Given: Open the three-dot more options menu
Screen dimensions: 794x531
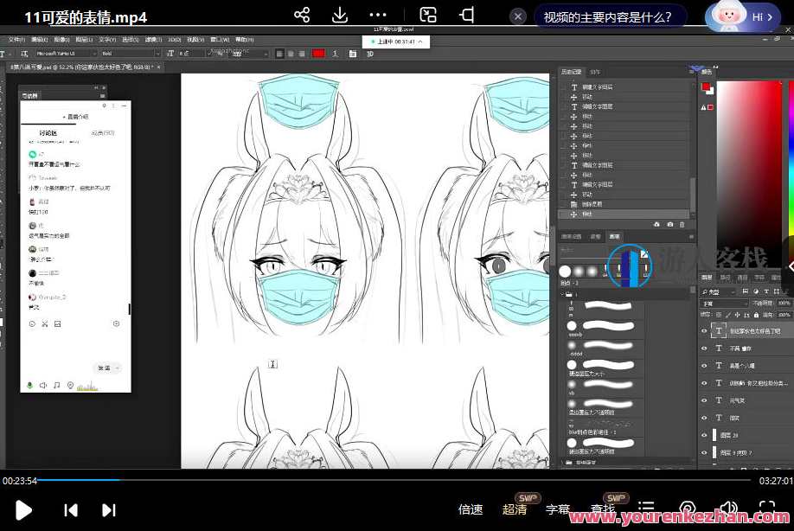Looking at the screenshot, I should coord(378,16).
